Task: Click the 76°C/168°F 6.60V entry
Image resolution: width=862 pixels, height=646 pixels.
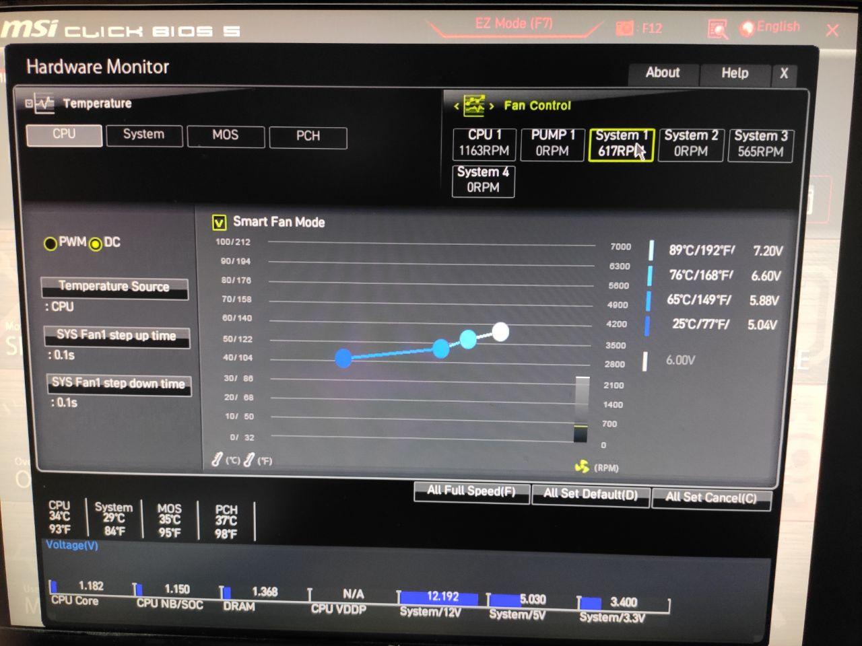Action: click(x=724, y=276)
